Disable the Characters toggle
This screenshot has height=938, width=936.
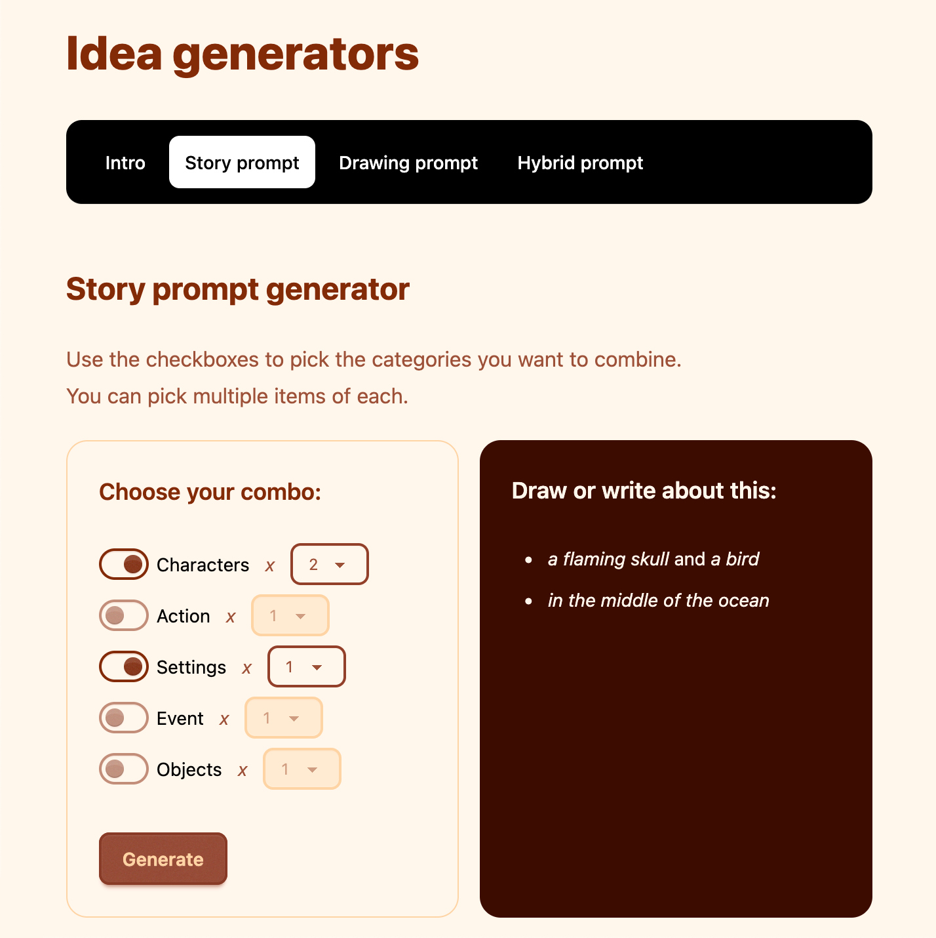pyautogui.click(x=123, y=564)
